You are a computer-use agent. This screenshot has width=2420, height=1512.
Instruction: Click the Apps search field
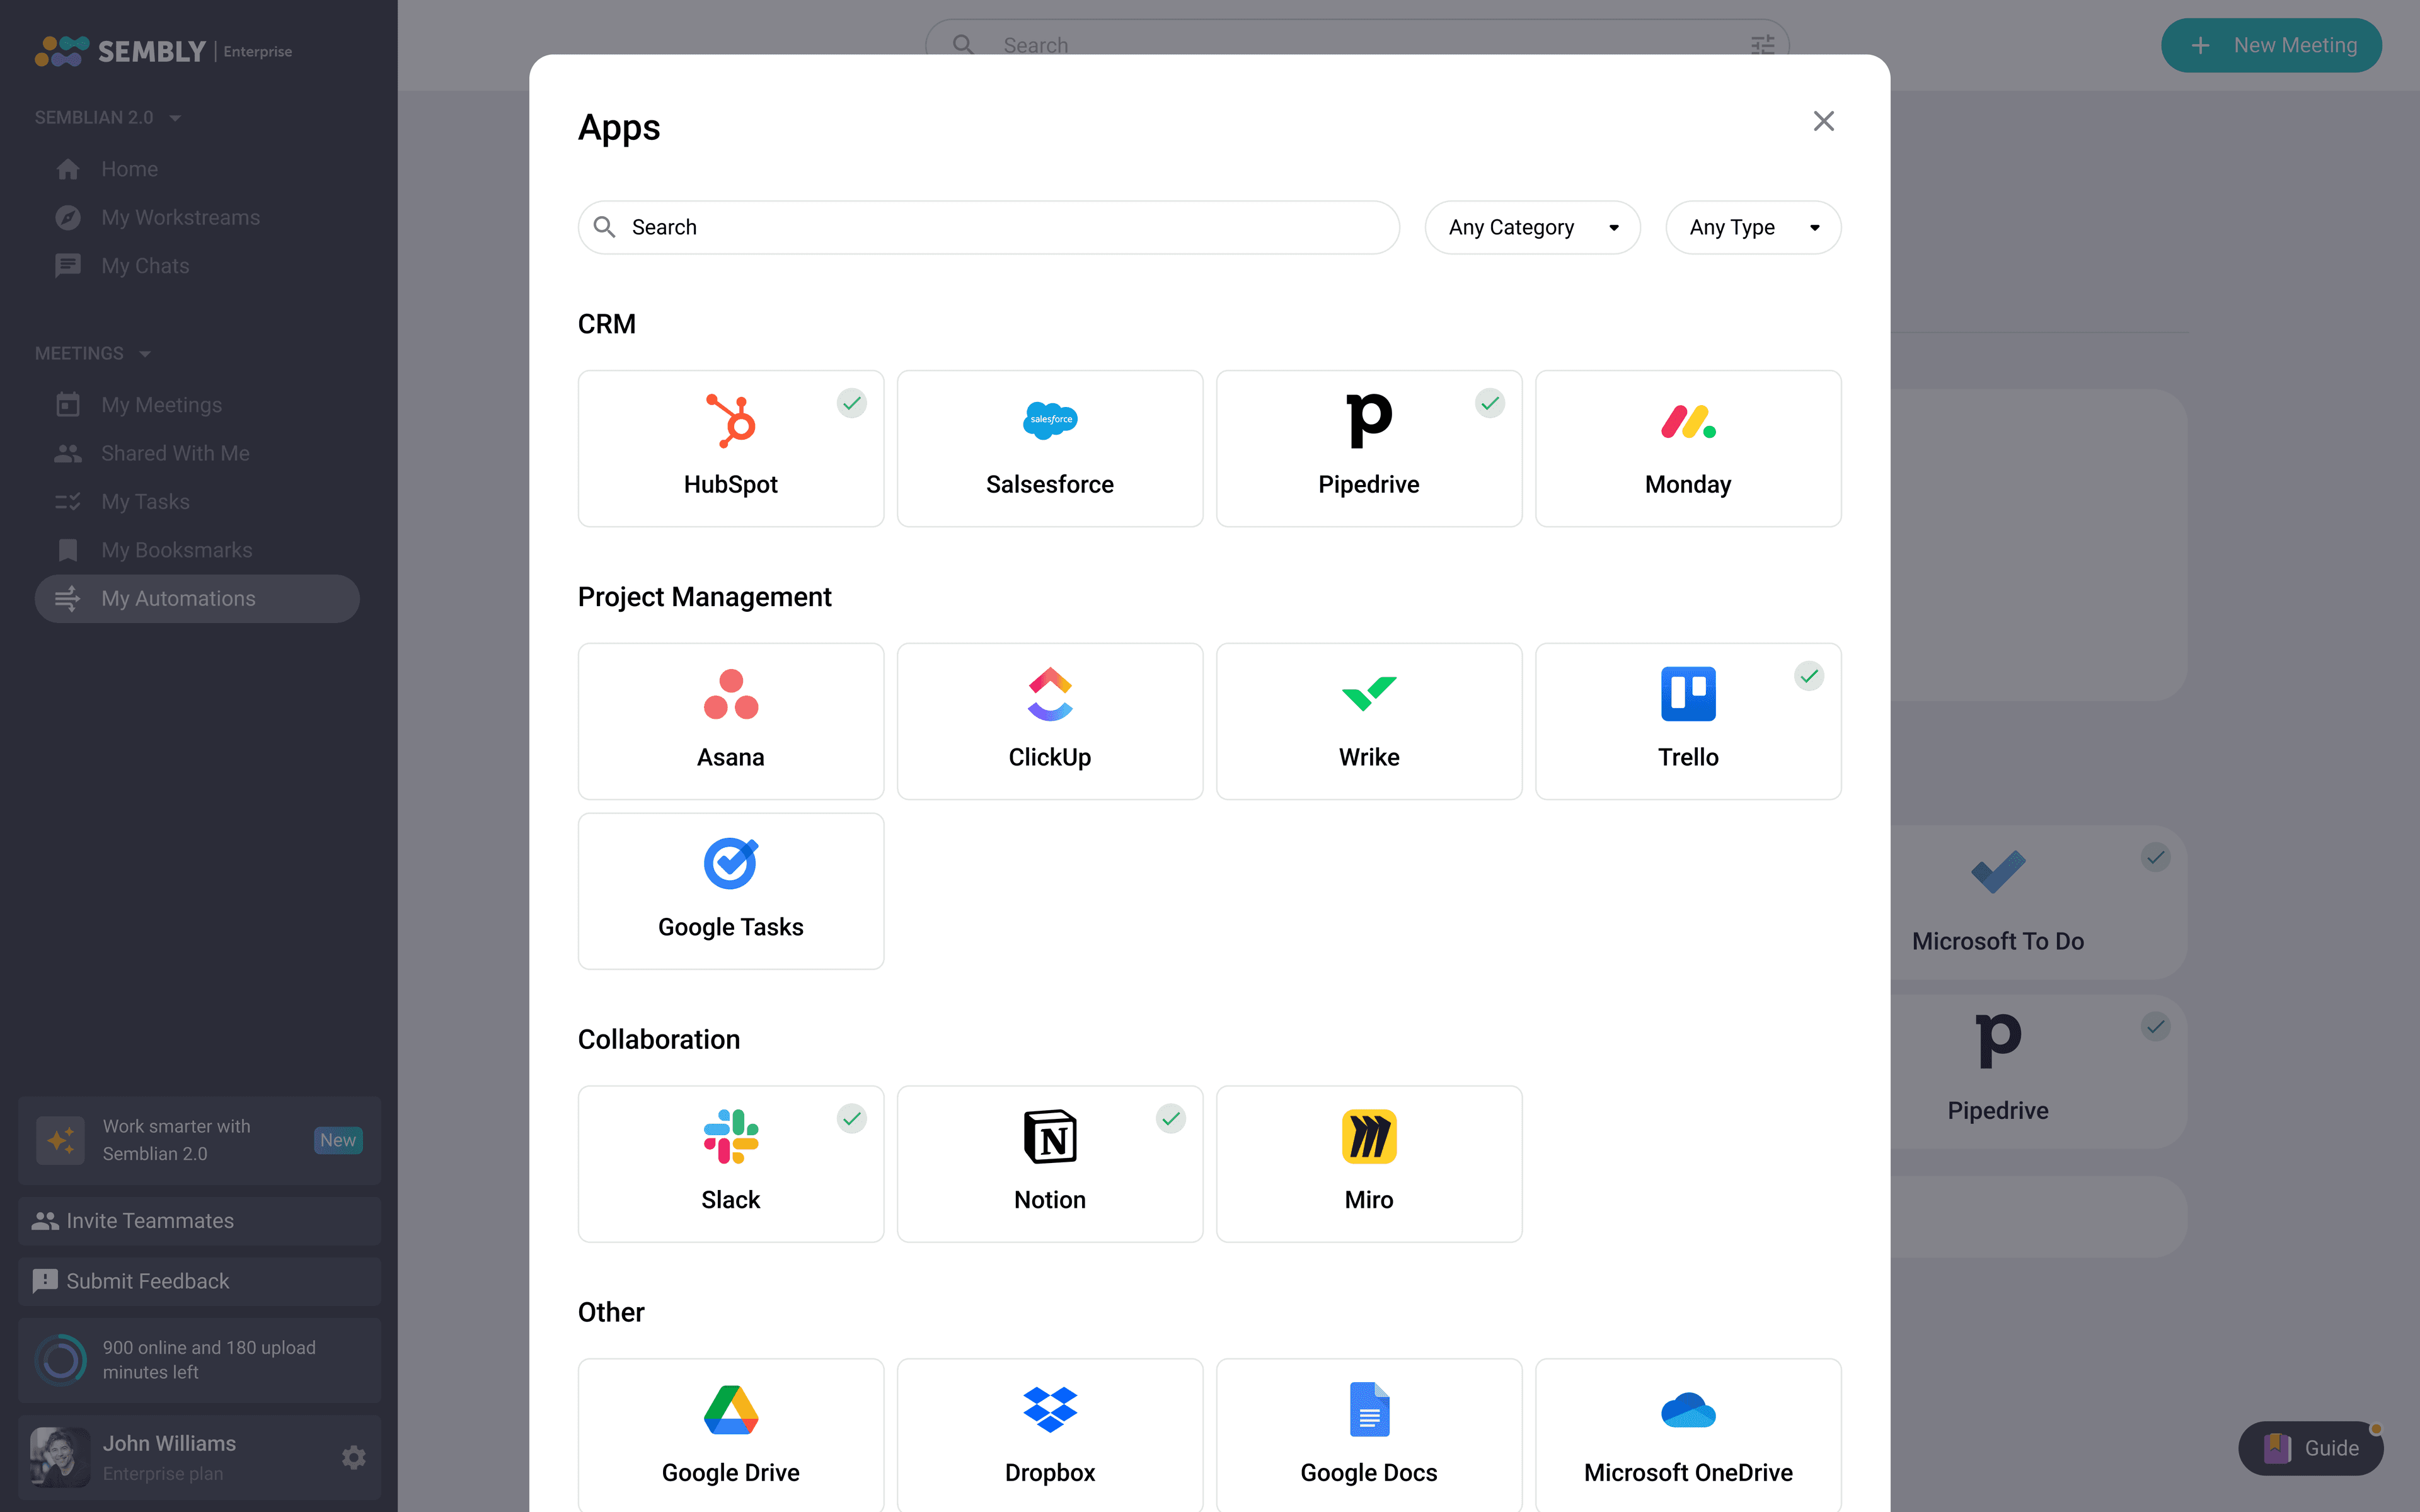click(1000, 228)
